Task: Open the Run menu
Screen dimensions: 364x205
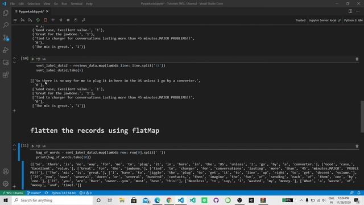Action: click(64, 4)
